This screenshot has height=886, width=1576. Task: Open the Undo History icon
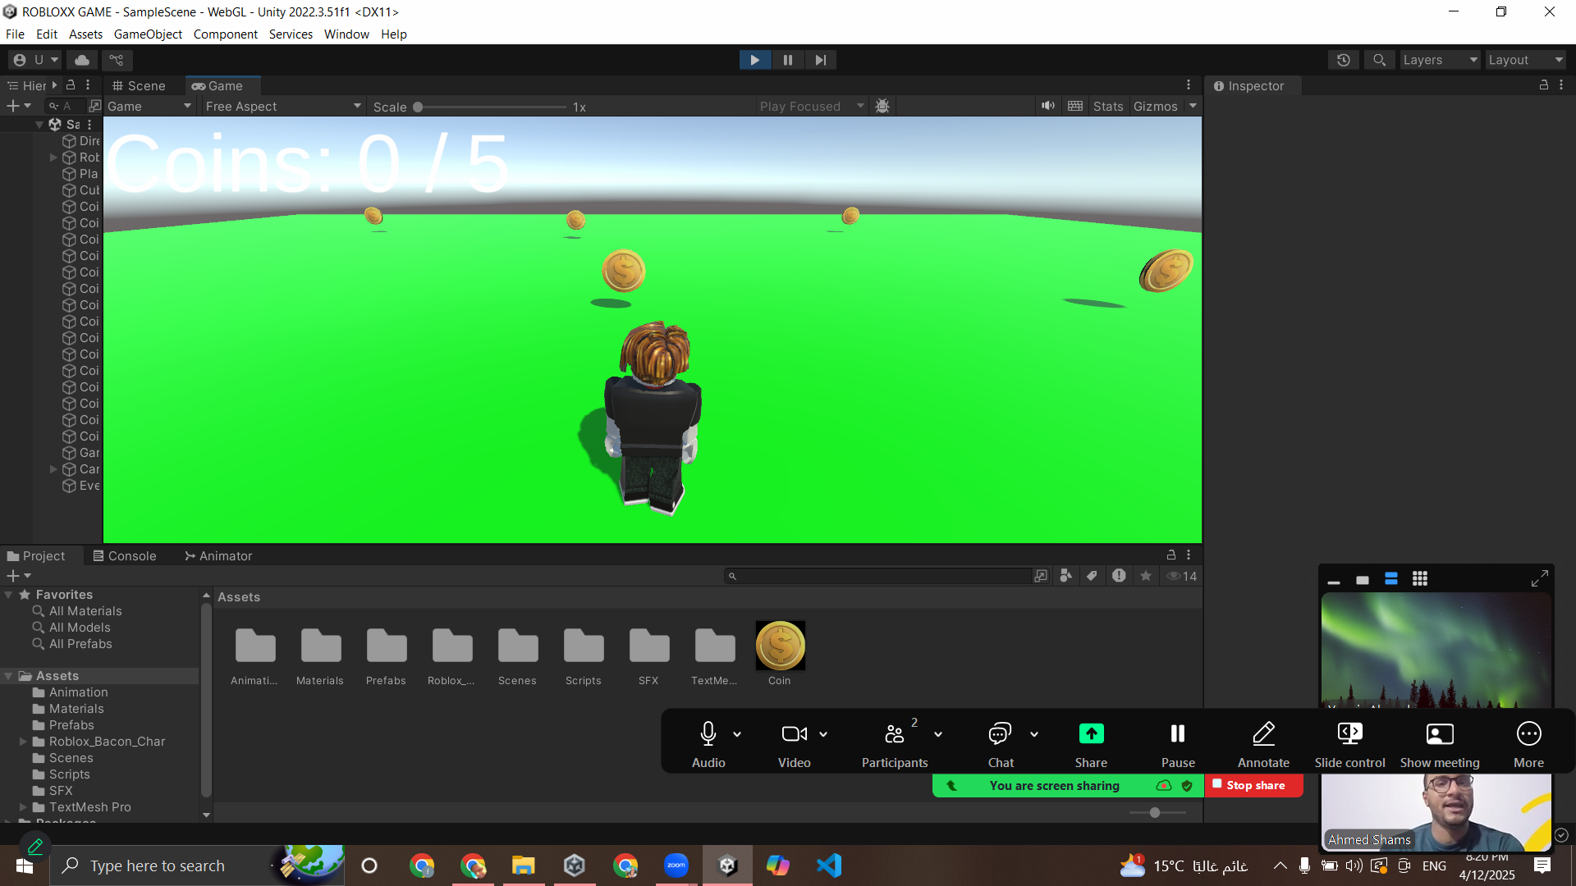pyautogui.click(x=1344, y=60)
